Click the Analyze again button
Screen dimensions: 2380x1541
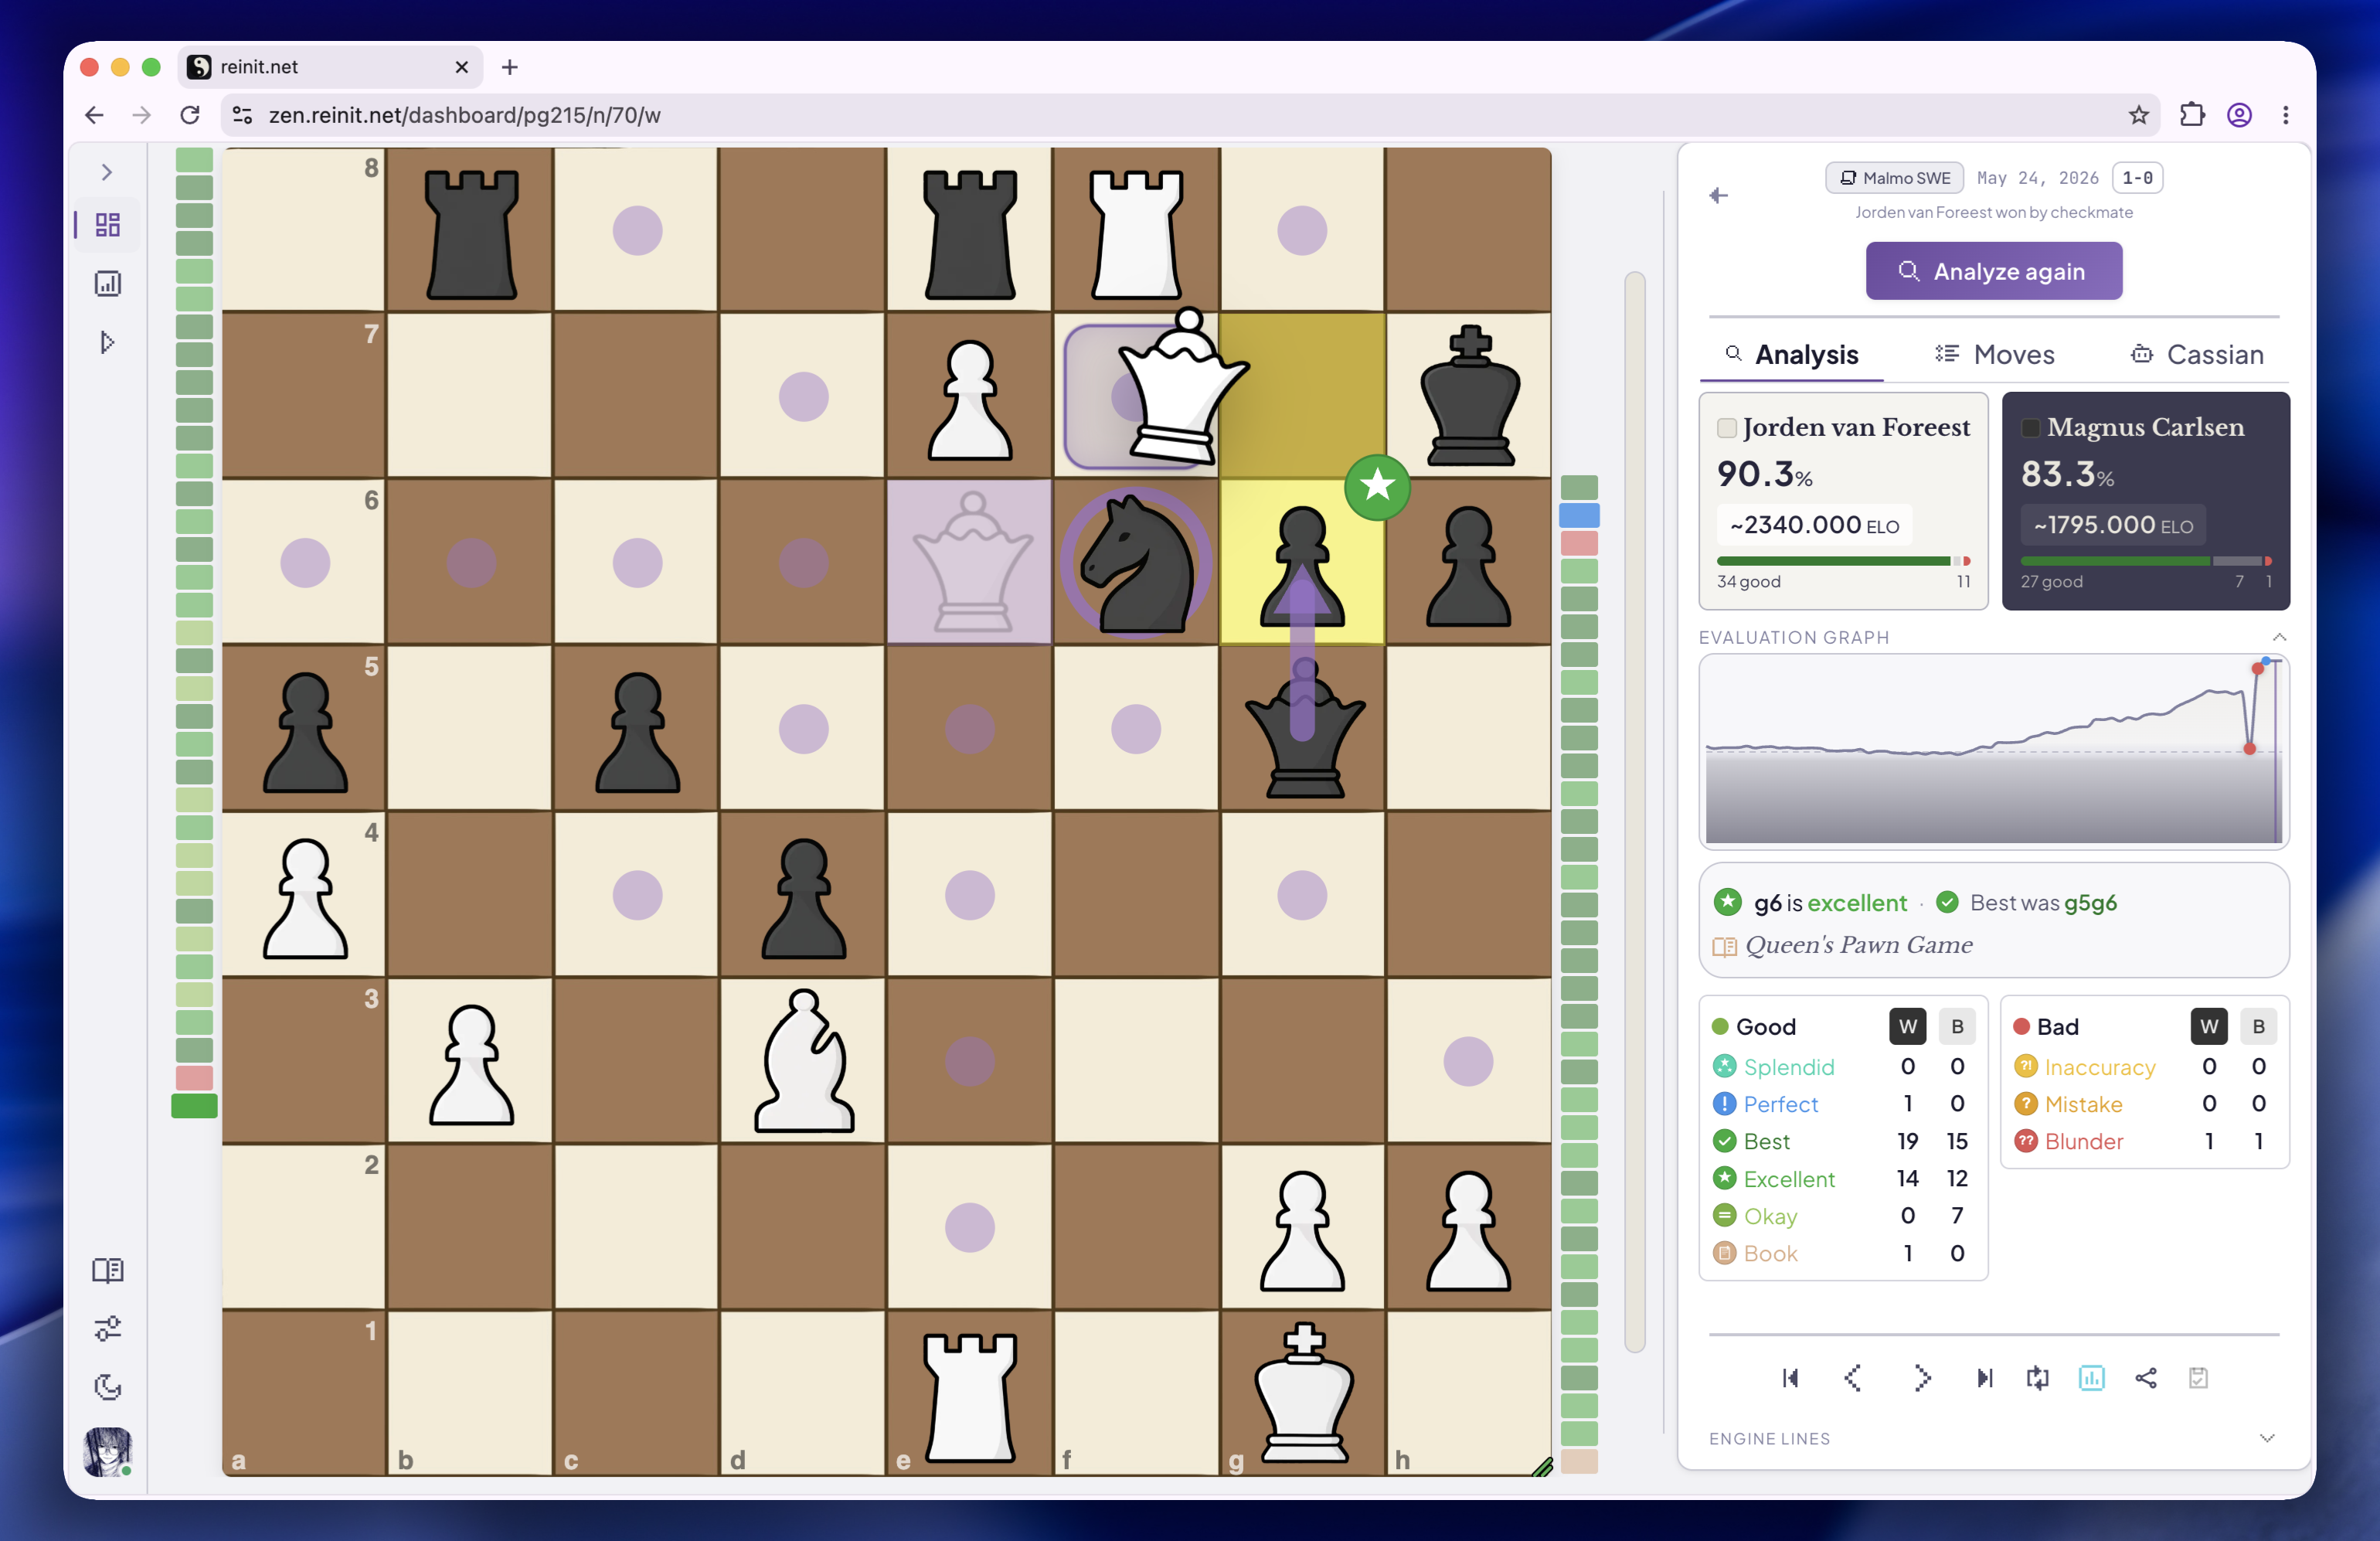[1993, 271]
